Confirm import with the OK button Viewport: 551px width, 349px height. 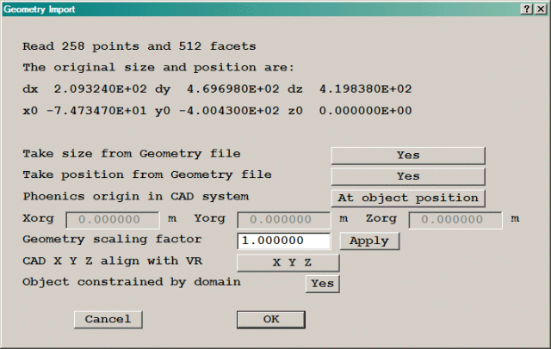click(271, 319)
